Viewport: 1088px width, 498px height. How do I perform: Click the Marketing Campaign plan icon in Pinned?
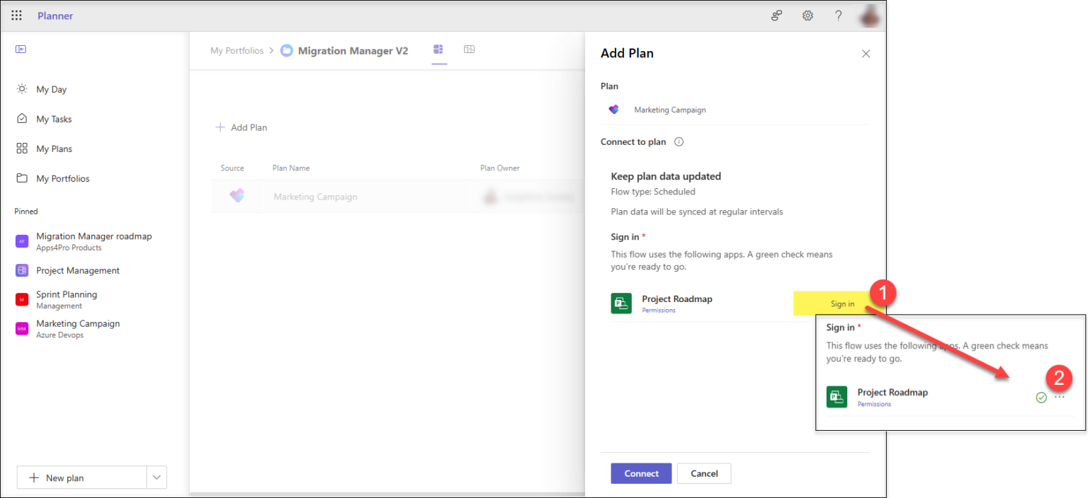point(21,328)
